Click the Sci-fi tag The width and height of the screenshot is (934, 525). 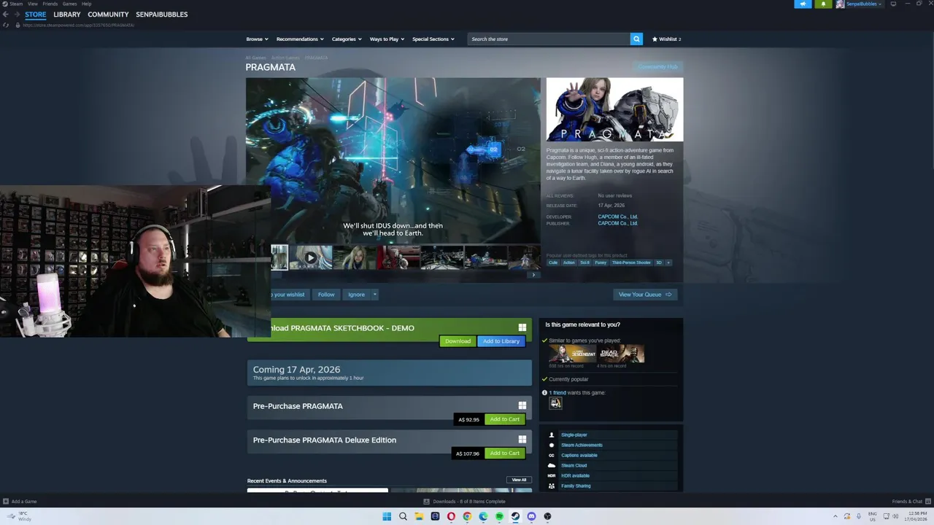[584, 262]
